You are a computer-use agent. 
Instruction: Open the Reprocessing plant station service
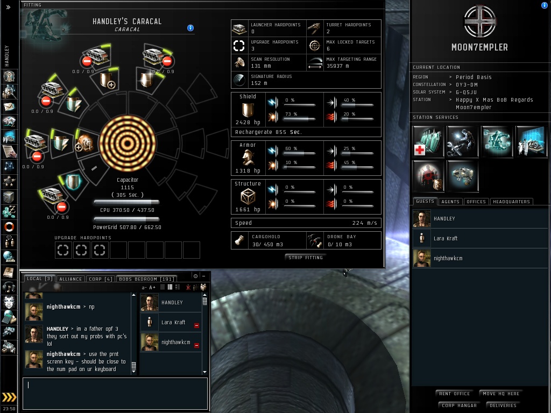pyautogui.click(x=462, y=176)
